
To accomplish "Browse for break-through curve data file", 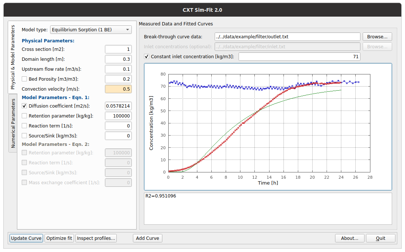I will [x=377, y=37].
